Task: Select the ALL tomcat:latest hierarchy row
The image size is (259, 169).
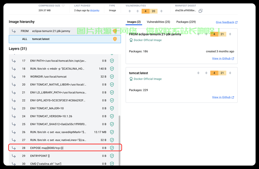Action: coord(63,39)
